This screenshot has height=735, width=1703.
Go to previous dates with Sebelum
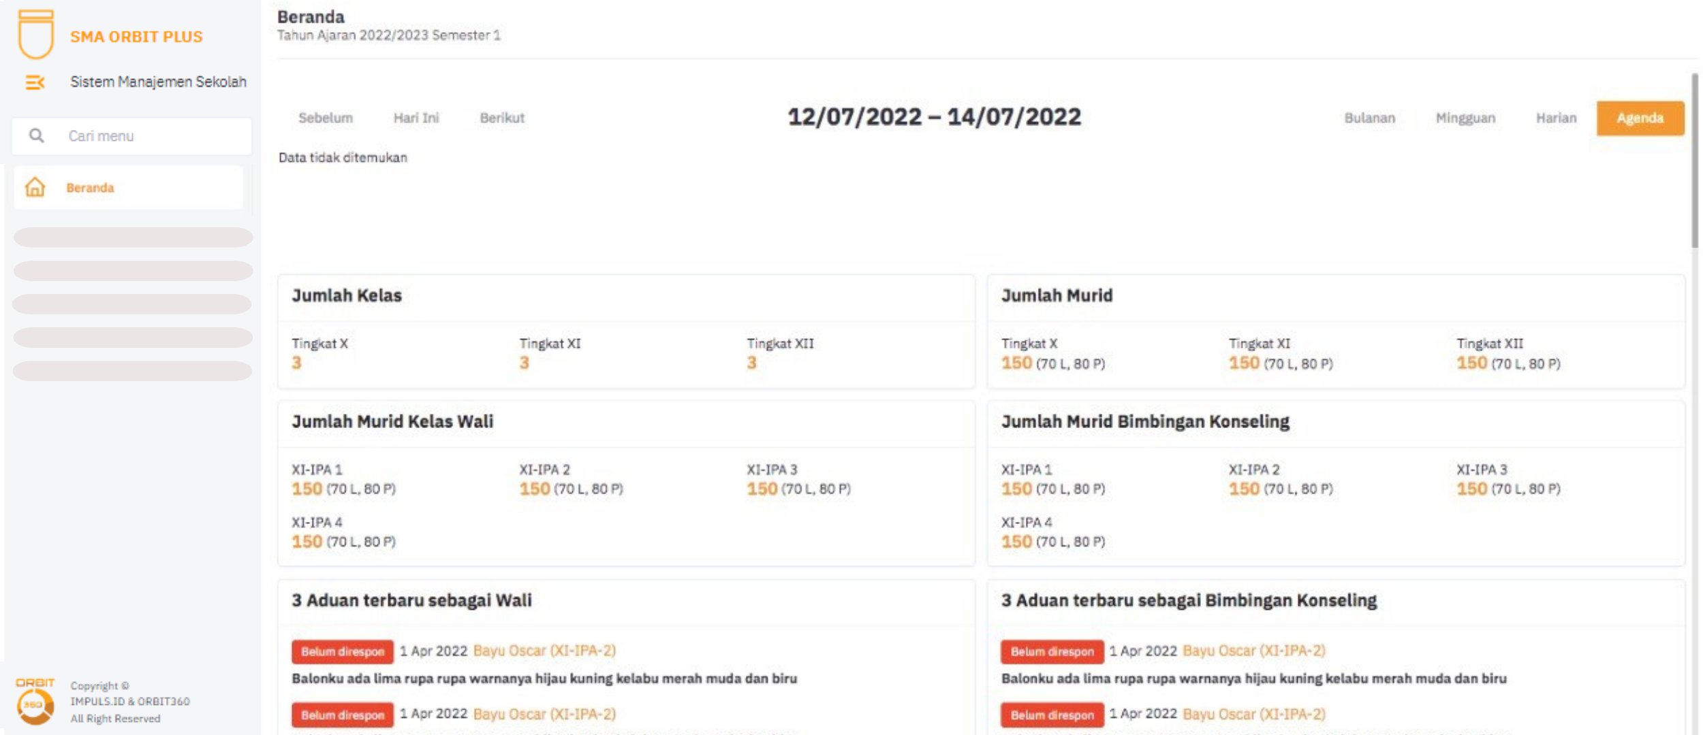(326, 118)
